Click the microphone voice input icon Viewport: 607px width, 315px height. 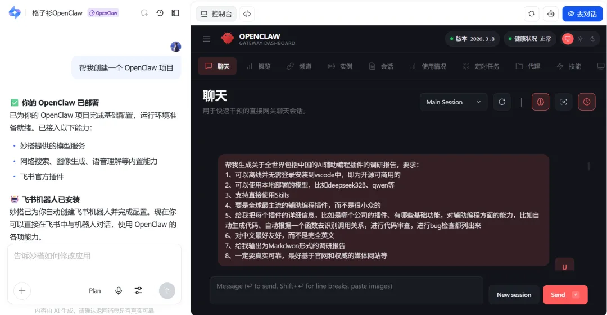point(119,291)
